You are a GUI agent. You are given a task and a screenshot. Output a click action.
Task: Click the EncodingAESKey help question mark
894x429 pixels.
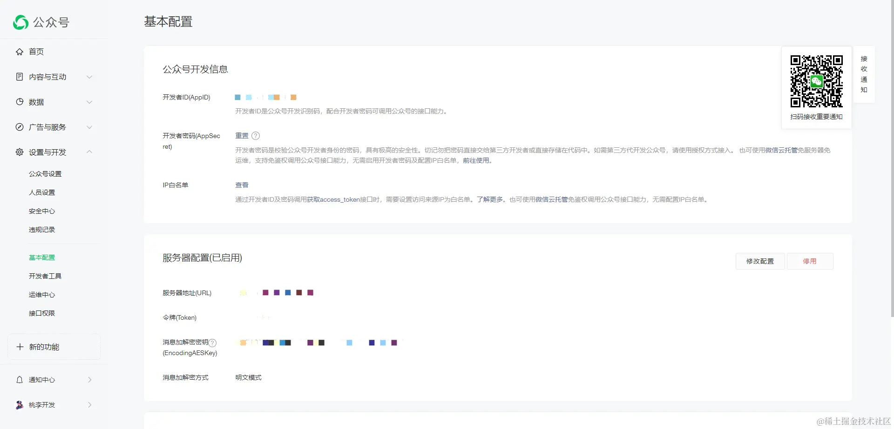[x=213, y=343]
